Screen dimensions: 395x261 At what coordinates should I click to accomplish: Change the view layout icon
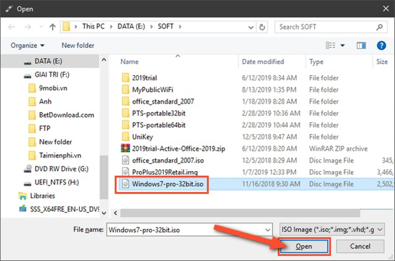click(331, 45)
